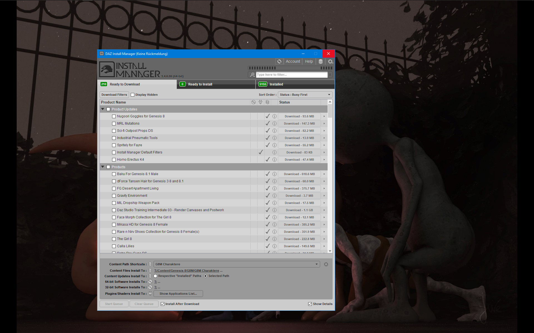Click in the filter text field
Viewport: 534px width, 333px height.
pos(291,75)
